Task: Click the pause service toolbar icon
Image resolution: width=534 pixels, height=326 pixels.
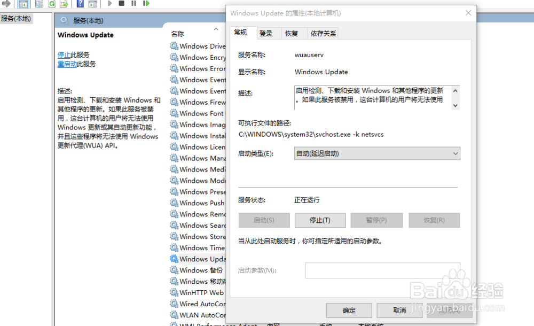Action: pos(133,3)
